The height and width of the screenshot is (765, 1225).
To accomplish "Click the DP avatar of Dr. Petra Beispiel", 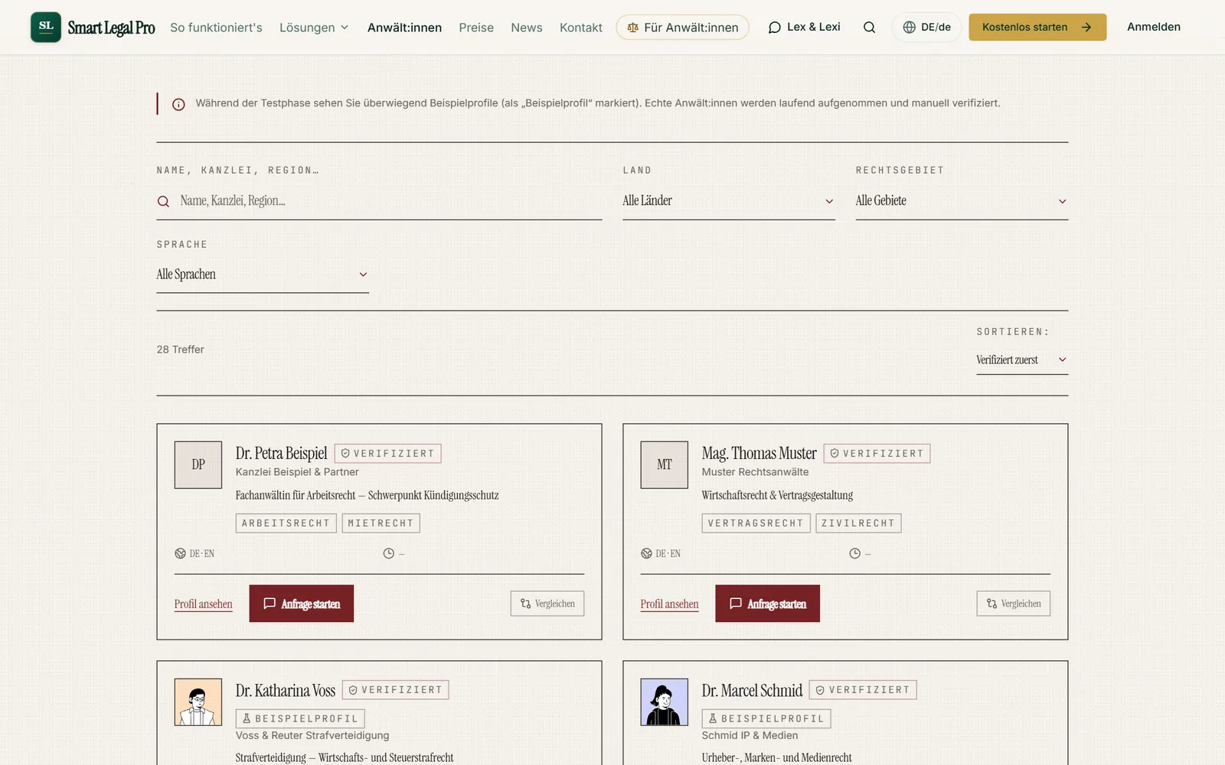I will 198,464.
